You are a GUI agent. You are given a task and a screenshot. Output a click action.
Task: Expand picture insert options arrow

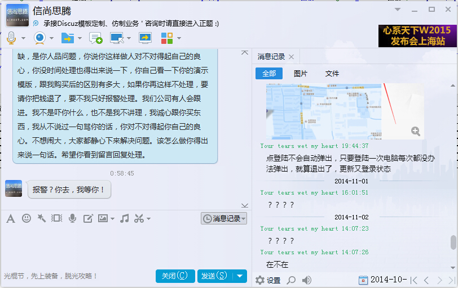pyautogui.click(x=112, y=219)
